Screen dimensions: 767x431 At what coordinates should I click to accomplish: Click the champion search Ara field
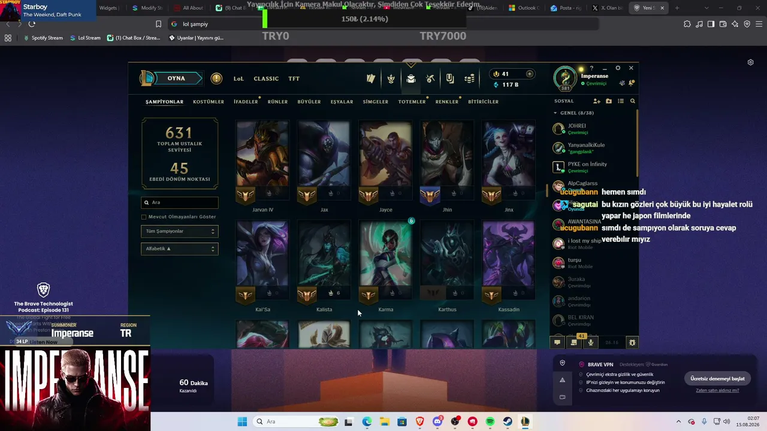[x=180, y=202]
